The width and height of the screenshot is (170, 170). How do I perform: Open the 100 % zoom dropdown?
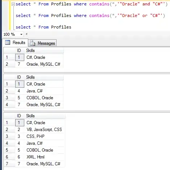(x=21, y=35)
